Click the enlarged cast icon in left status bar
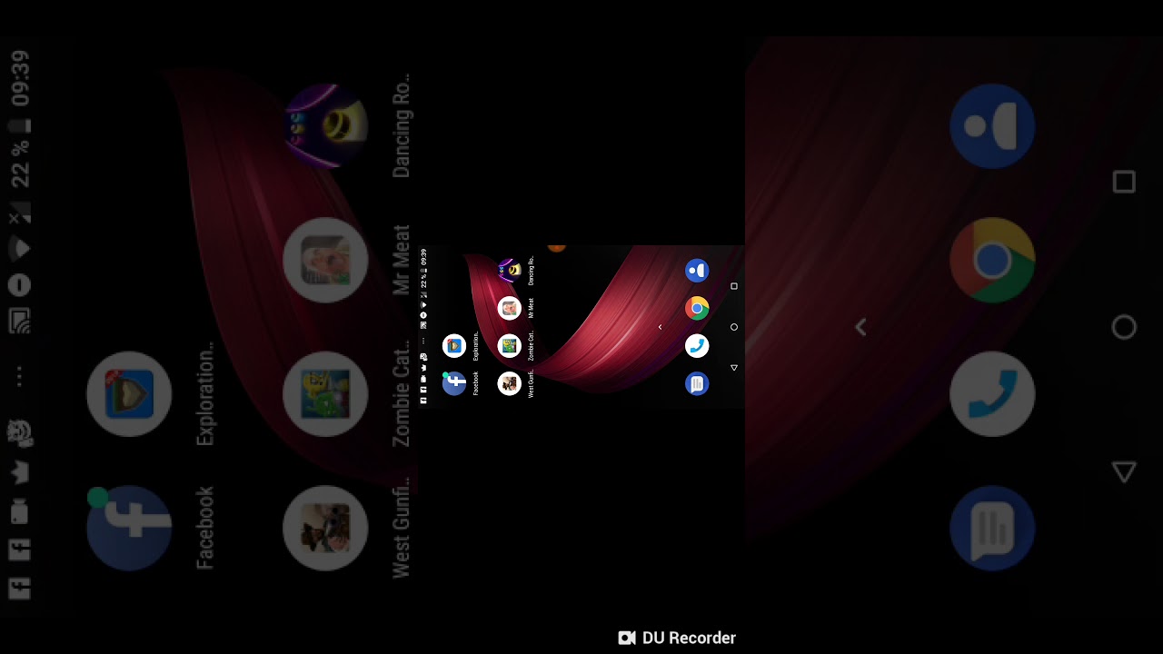The image size is (1163, 654). click(x=20, y=322)
